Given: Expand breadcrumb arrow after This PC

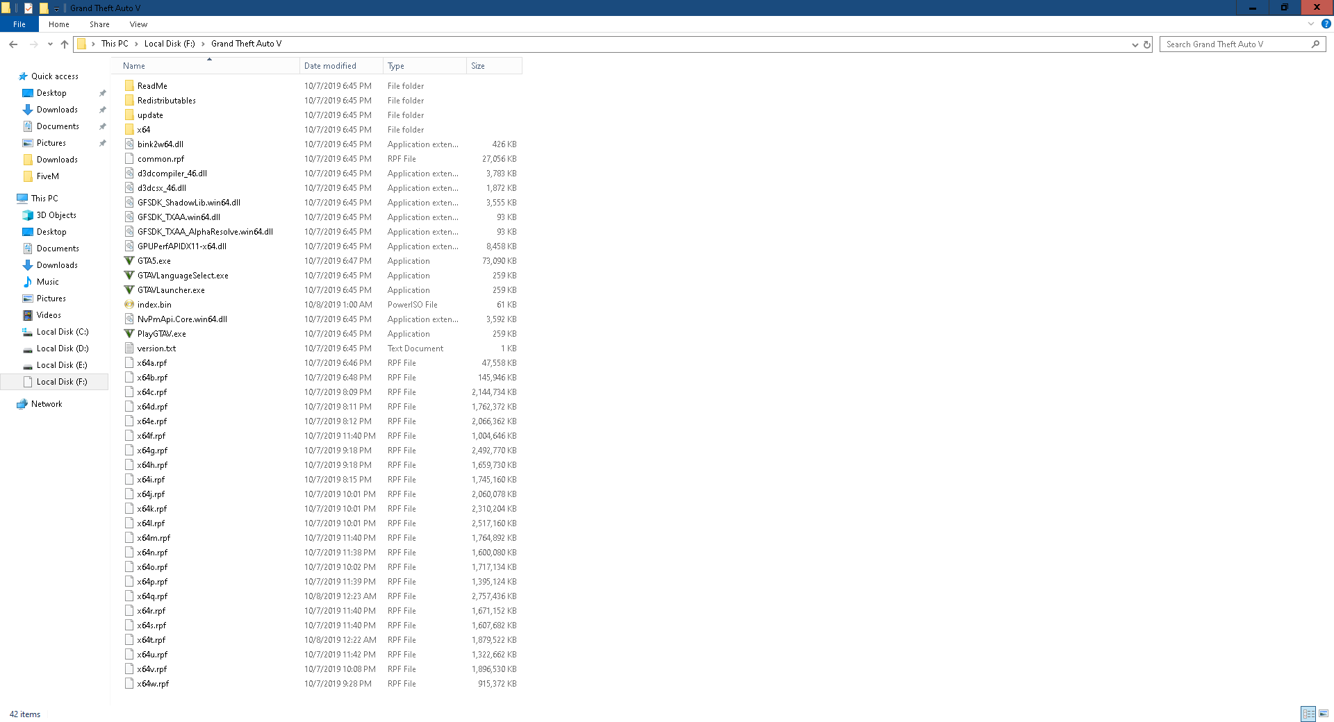Looking at the screenshot, I should tap(136, 44).
